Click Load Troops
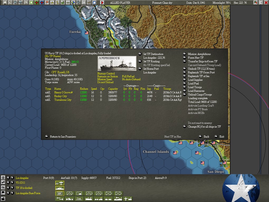 195,87
